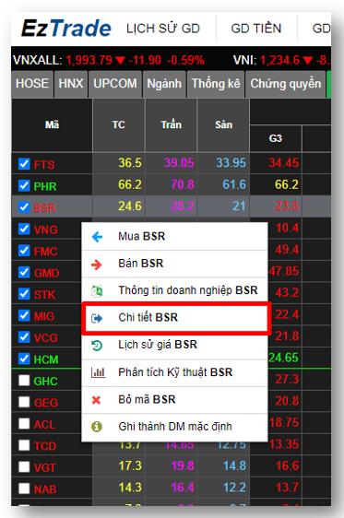This screenshot has height=518, width=344.
Task: Click the red X icon for Bỏ mã BSR
Action: click(96, 400)
